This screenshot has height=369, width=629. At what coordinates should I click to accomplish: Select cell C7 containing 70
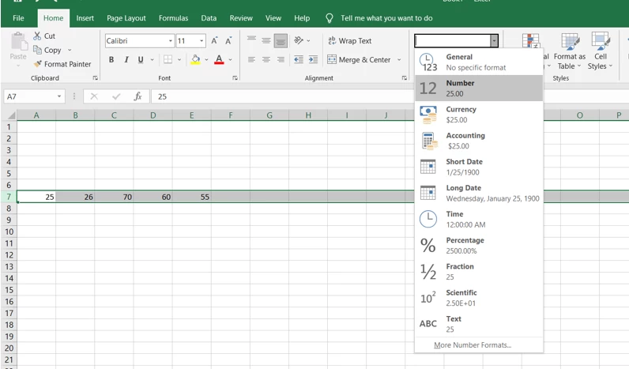(x=114, y=197)
